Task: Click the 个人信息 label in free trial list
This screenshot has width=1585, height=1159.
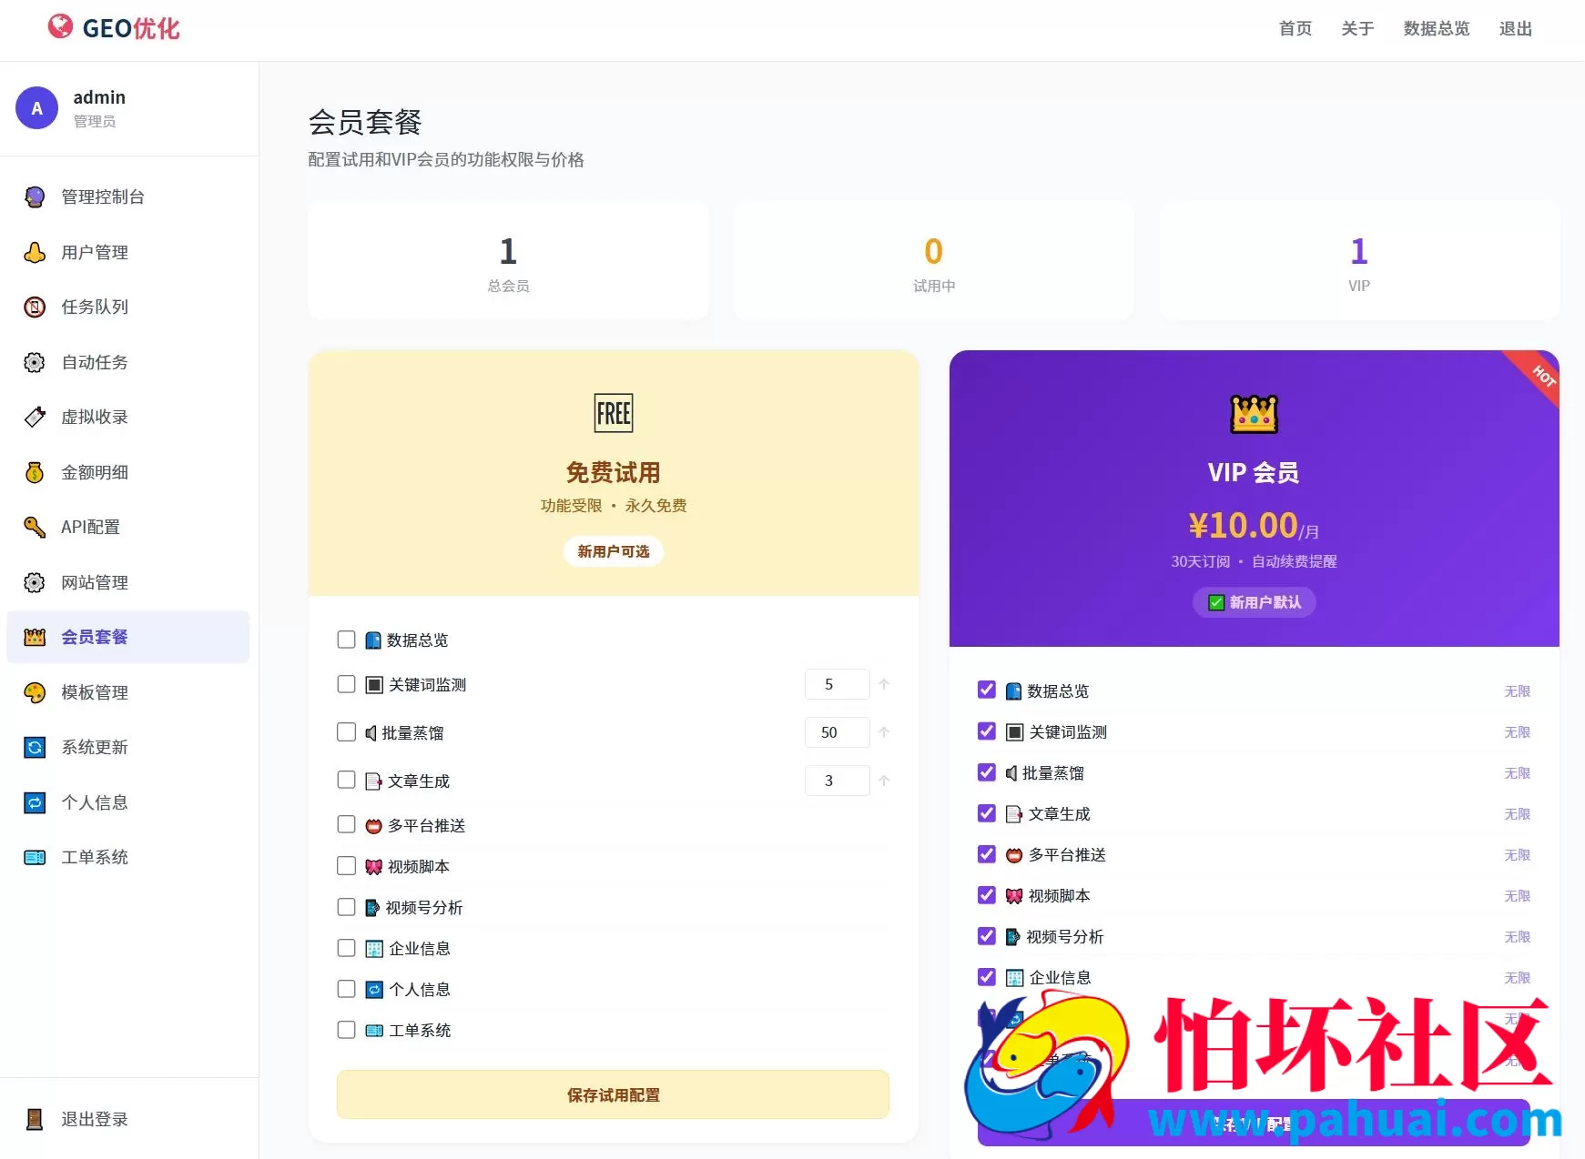Action: click(420, 990)
